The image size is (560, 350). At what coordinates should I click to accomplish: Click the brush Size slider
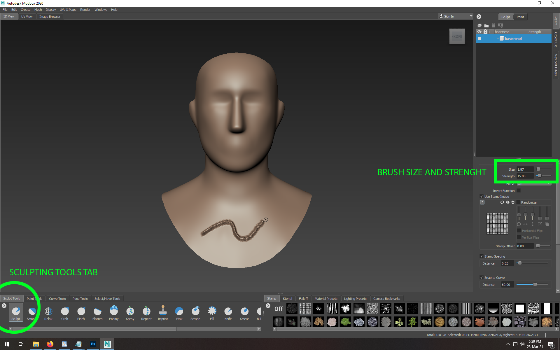pos(544,169)
